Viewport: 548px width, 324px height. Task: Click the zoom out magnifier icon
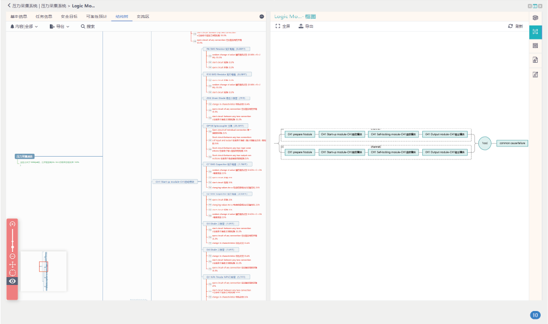[12, 256]
